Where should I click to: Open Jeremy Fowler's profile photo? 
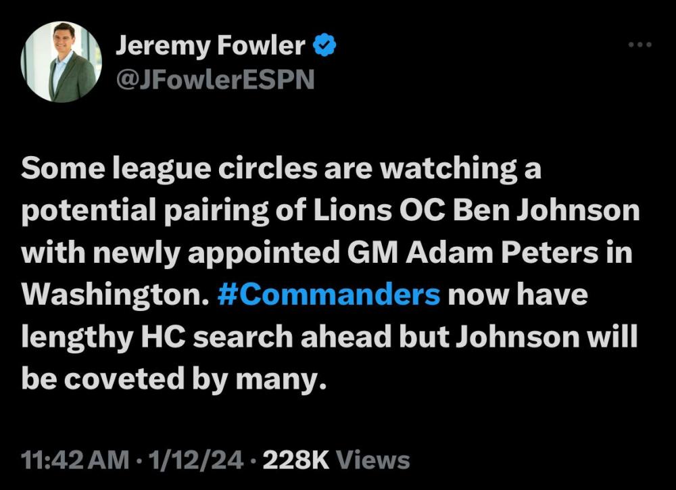[62, 62]
